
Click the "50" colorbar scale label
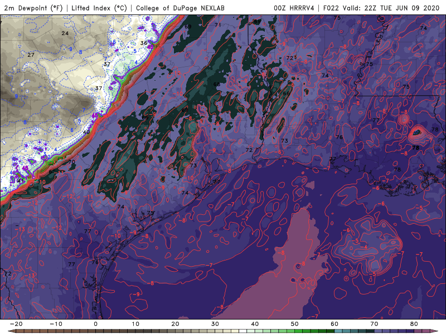tap(295, 324)
